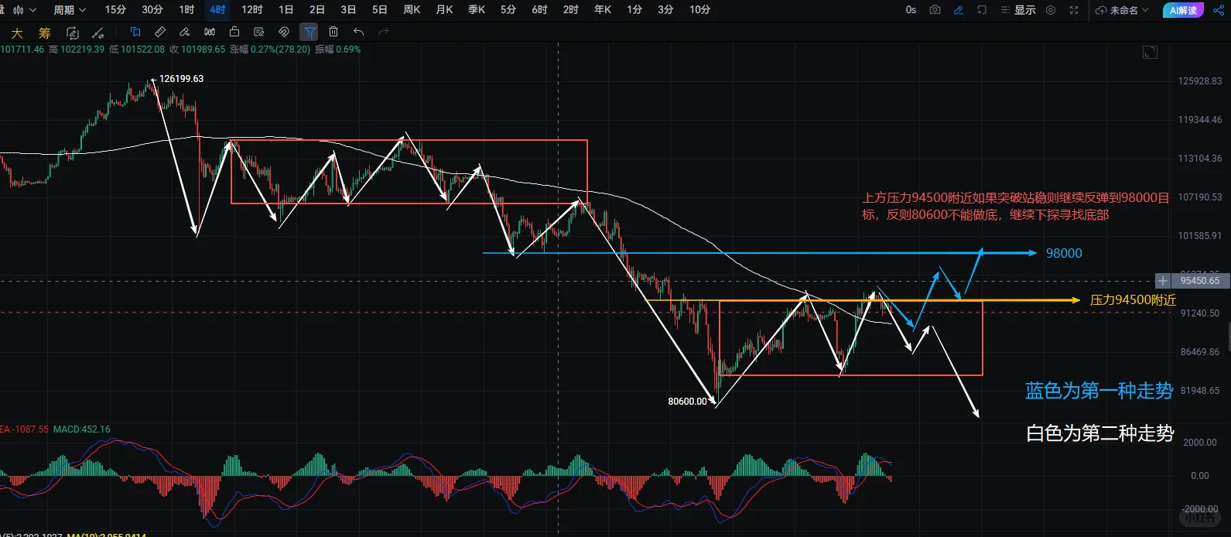The width and height of the screenshot is (1231, 537).
Task: Click the 126199.63 high price label
Action: click(182, 79)
